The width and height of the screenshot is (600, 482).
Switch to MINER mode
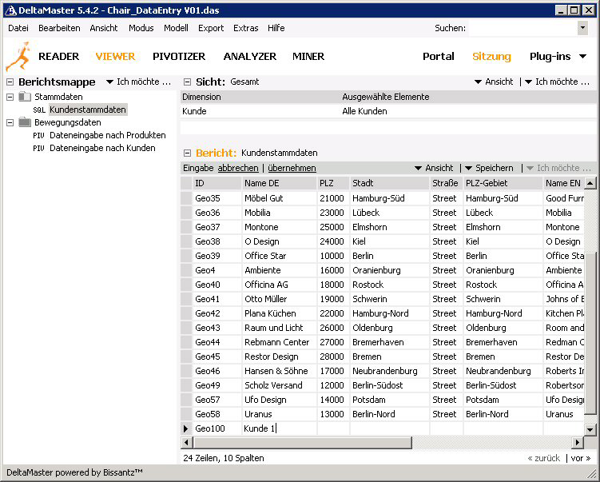pyautogui.click(x=308, y=57)
